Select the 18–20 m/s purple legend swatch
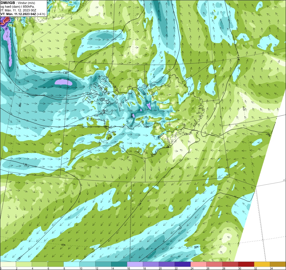This screenshot has width=286, height=270. click(151, 264)
